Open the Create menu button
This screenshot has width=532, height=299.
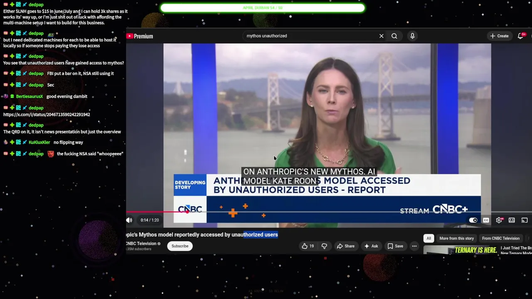point(499,36)
